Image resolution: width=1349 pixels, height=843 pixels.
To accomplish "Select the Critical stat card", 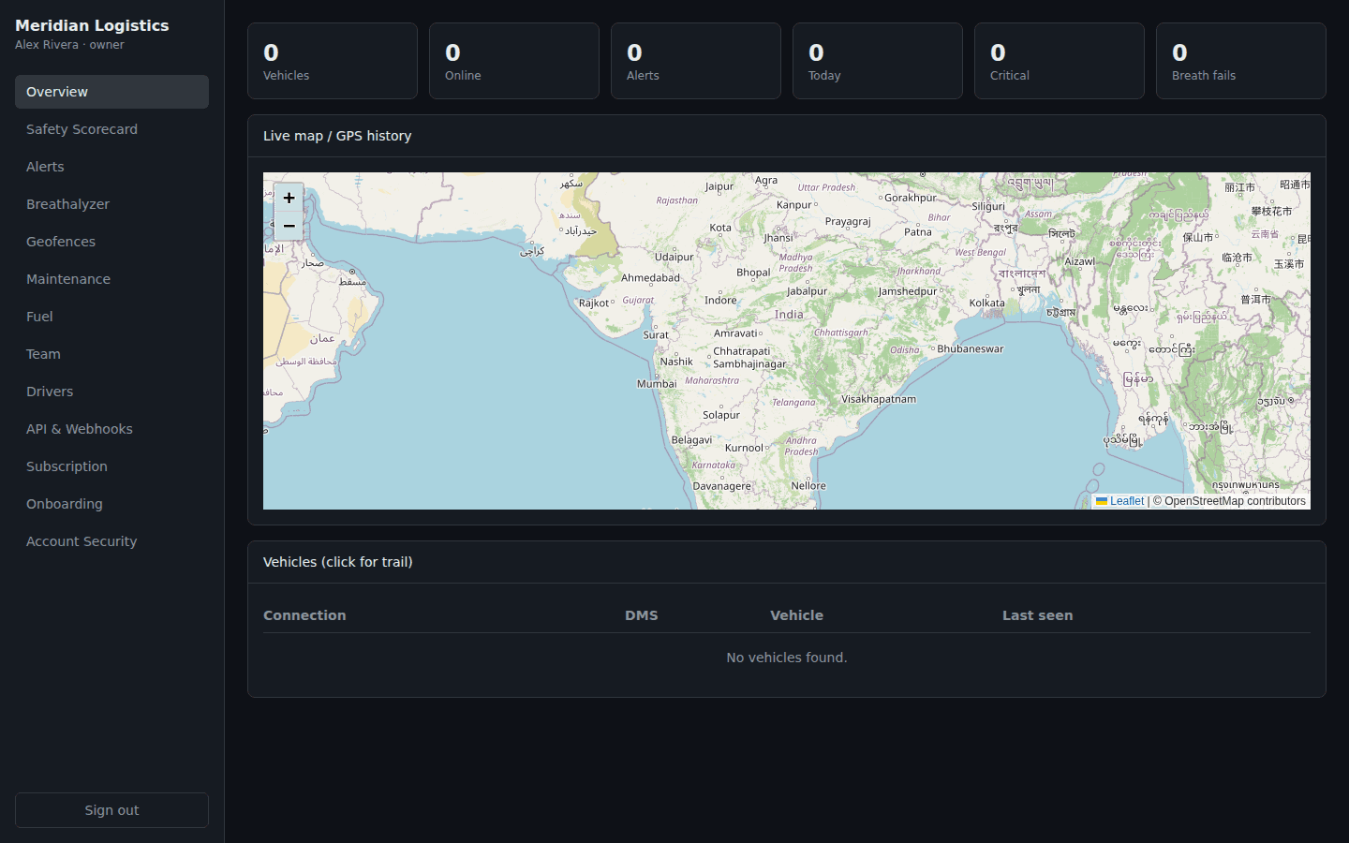I will pos(1060,61).
